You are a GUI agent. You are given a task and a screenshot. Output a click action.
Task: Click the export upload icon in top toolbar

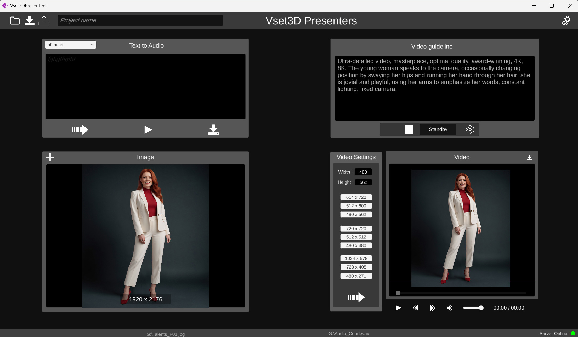coord(44,20)
